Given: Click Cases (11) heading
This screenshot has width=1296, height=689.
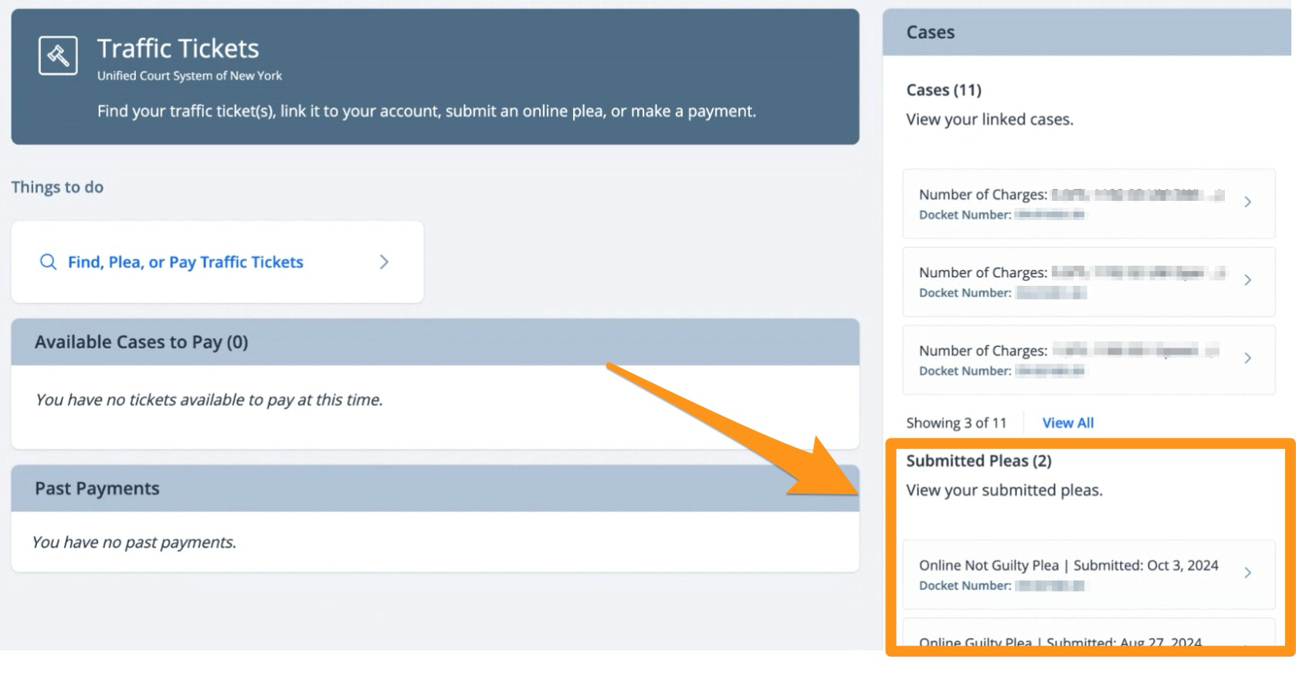Looking at the screenshot, I should pyautogui.click(x=944, y=90).
